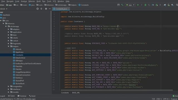
Task: Open Project panel settings gear icon
Action: 46,9
